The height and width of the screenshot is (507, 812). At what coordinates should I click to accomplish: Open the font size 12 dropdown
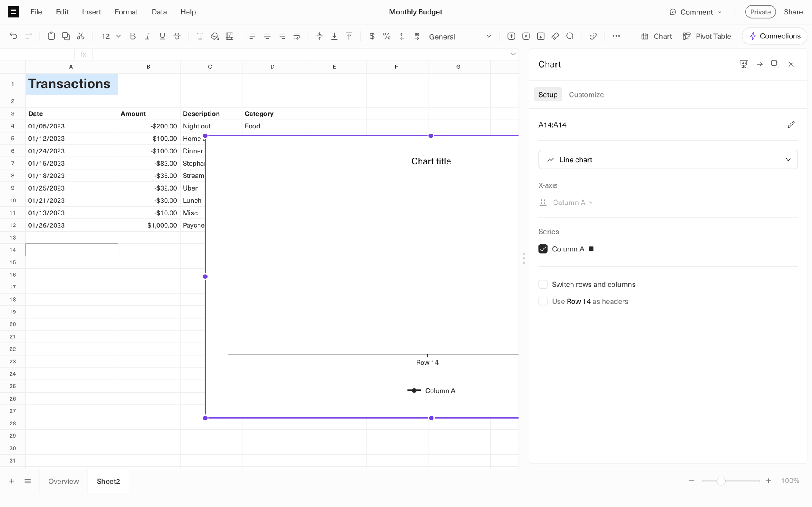pos(111,36)
